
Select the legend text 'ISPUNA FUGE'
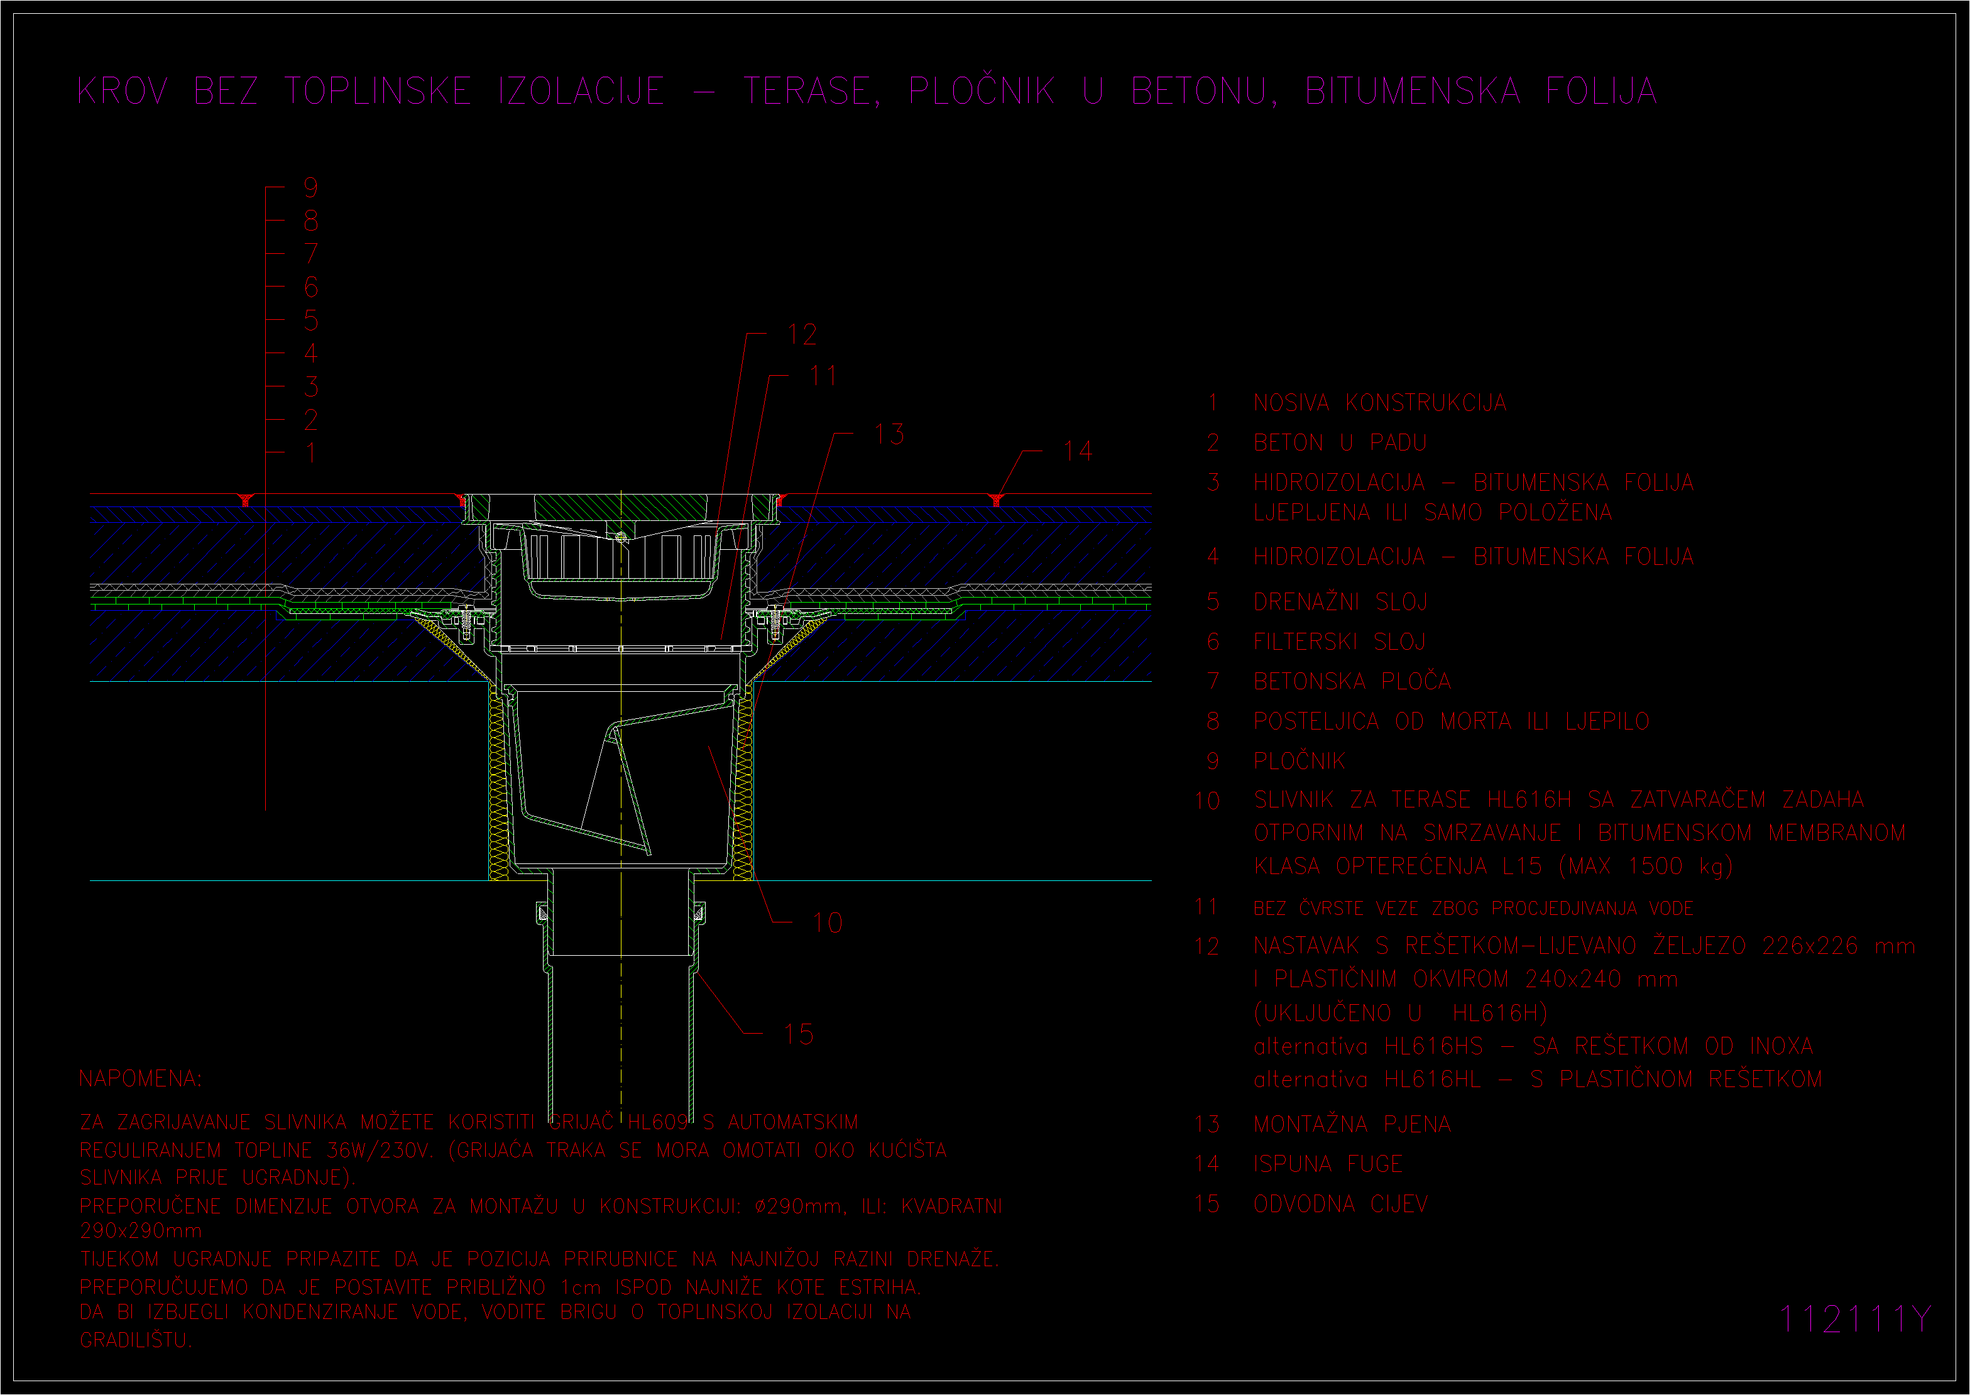[x=1328, y=1164]
